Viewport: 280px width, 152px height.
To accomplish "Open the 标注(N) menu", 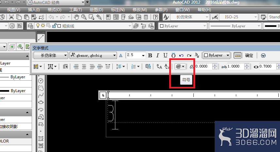I will [118, 10].
